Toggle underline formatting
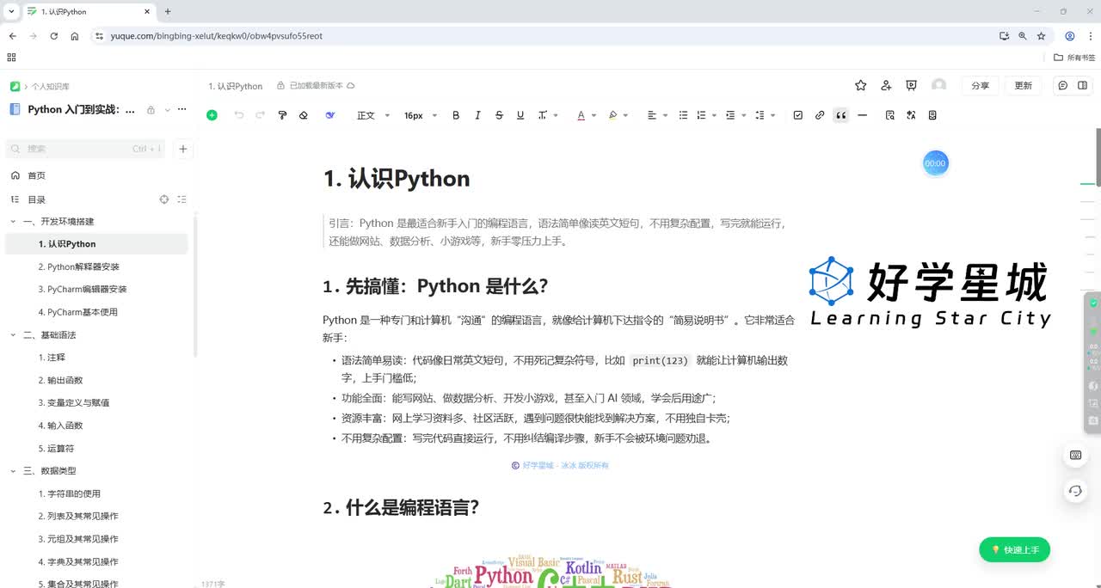Image resolution: width=1101 pixels, height=588 pixels. (520, 115)
